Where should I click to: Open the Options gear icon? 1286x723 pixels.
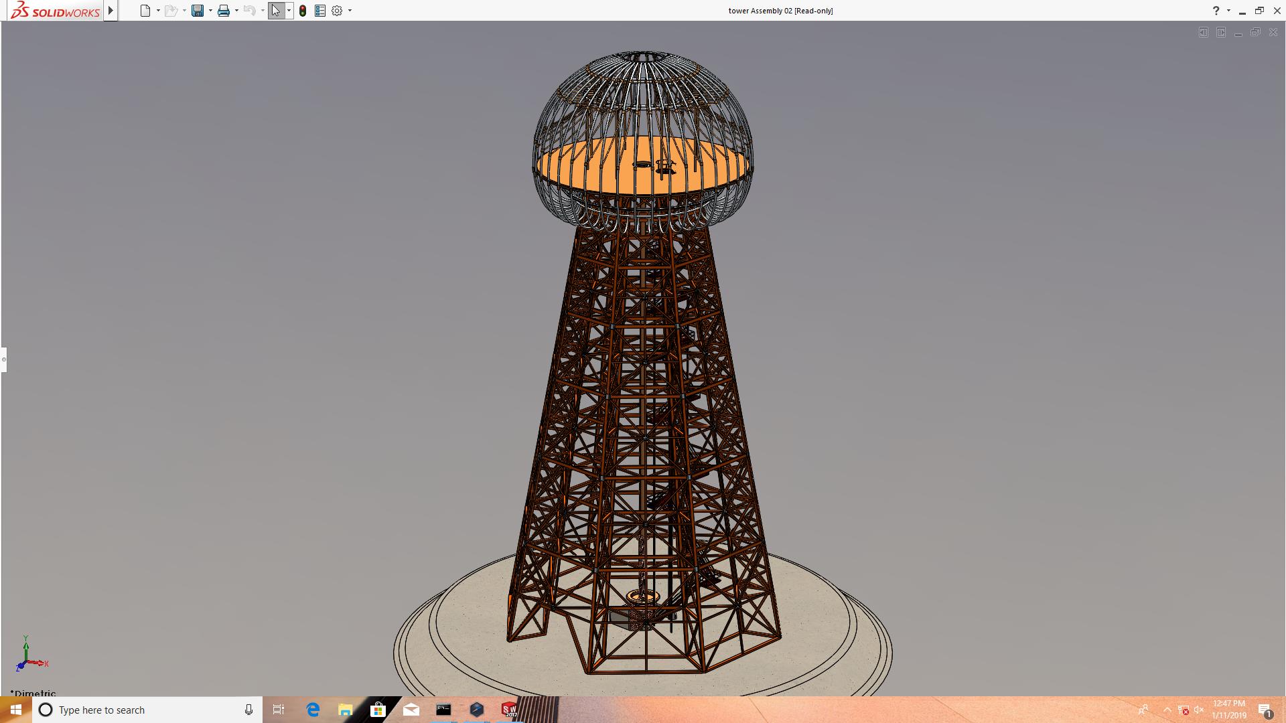tap(337, 11)
